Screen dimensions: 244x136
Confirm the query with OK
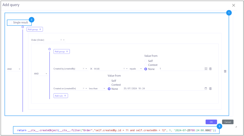click(x=211, y=122)
